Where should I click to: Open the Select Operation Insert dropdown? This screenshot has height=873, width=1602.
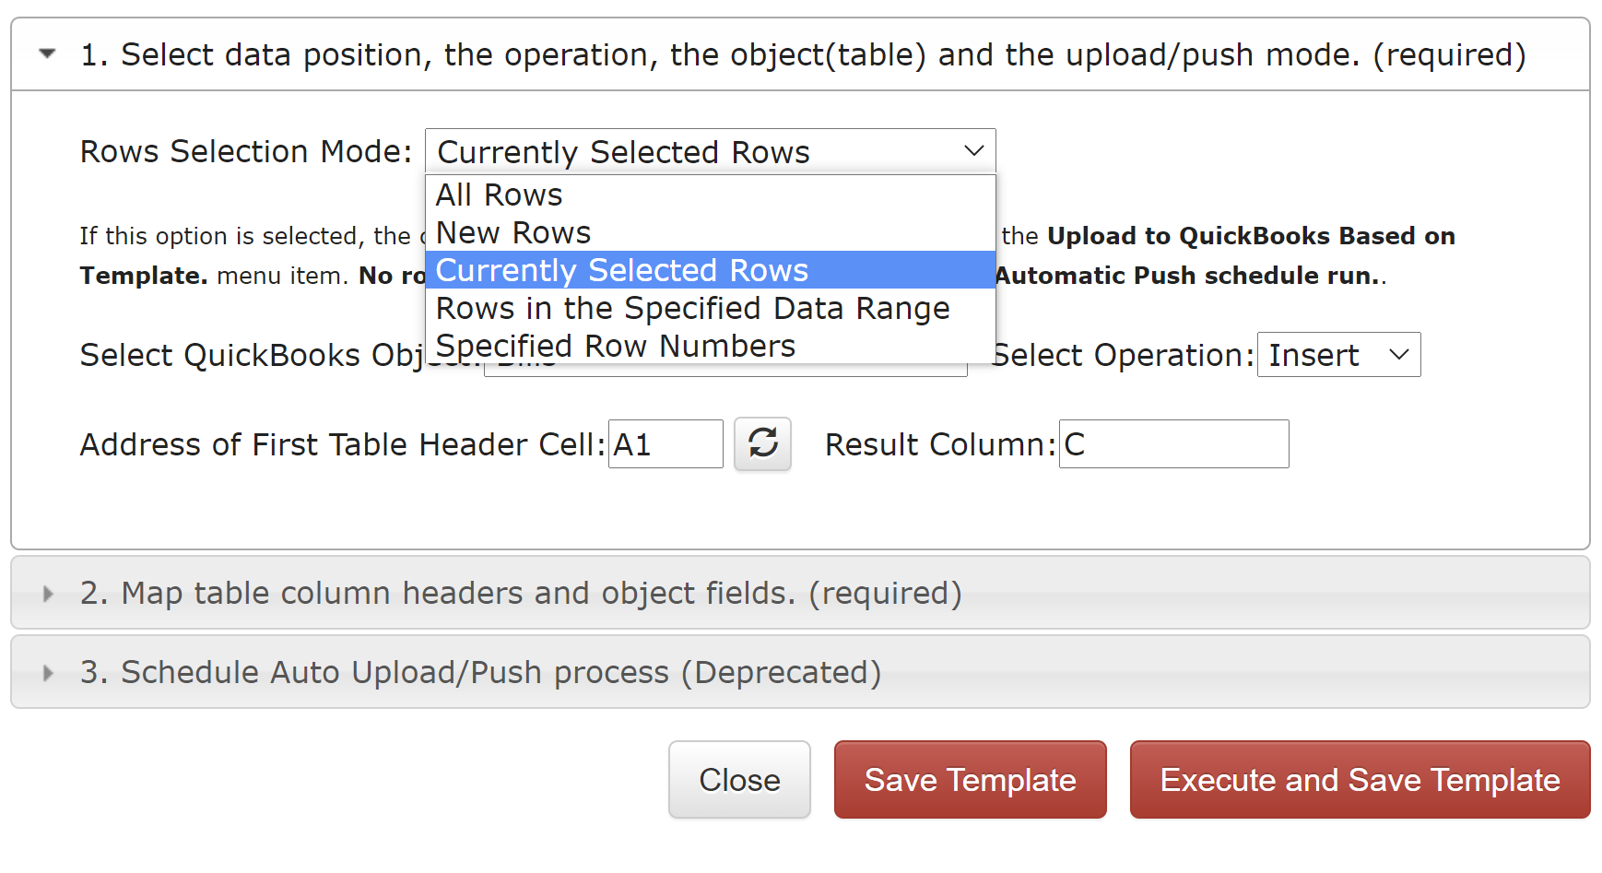pos(1338,355)
